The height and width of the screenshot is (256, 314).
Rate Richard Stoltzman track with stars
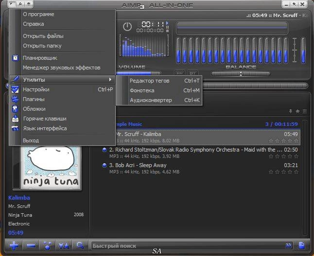(283, 156)
